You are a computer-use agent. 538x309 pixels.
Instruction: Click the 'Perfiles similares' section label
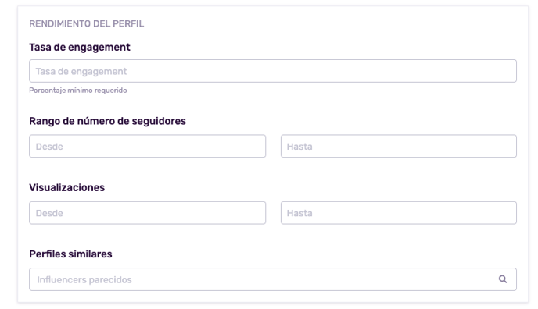[70, 254]
